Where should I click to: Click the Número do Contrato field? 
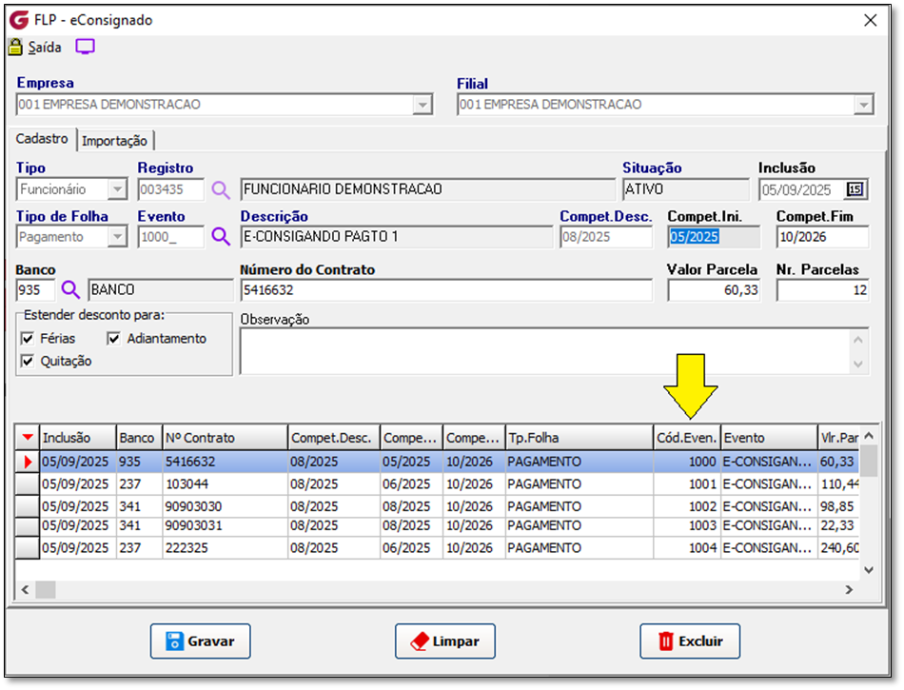point(447,290)
